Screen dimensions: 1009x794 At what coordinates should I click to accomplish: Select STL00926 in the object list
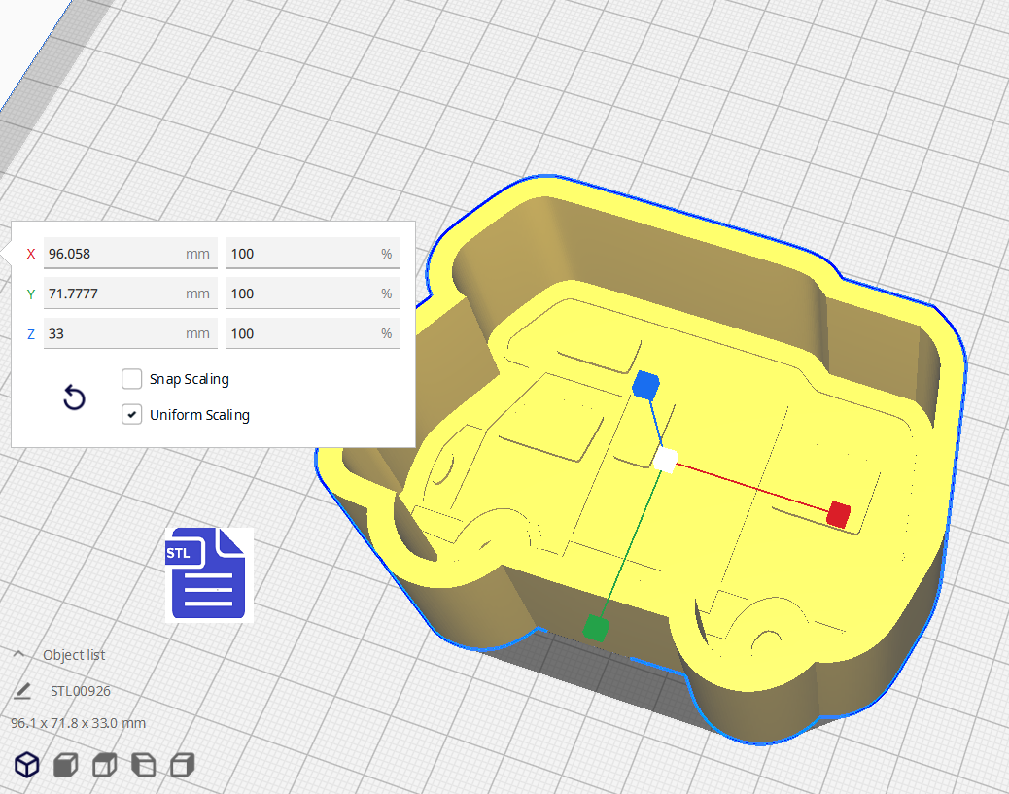[81, 691]
